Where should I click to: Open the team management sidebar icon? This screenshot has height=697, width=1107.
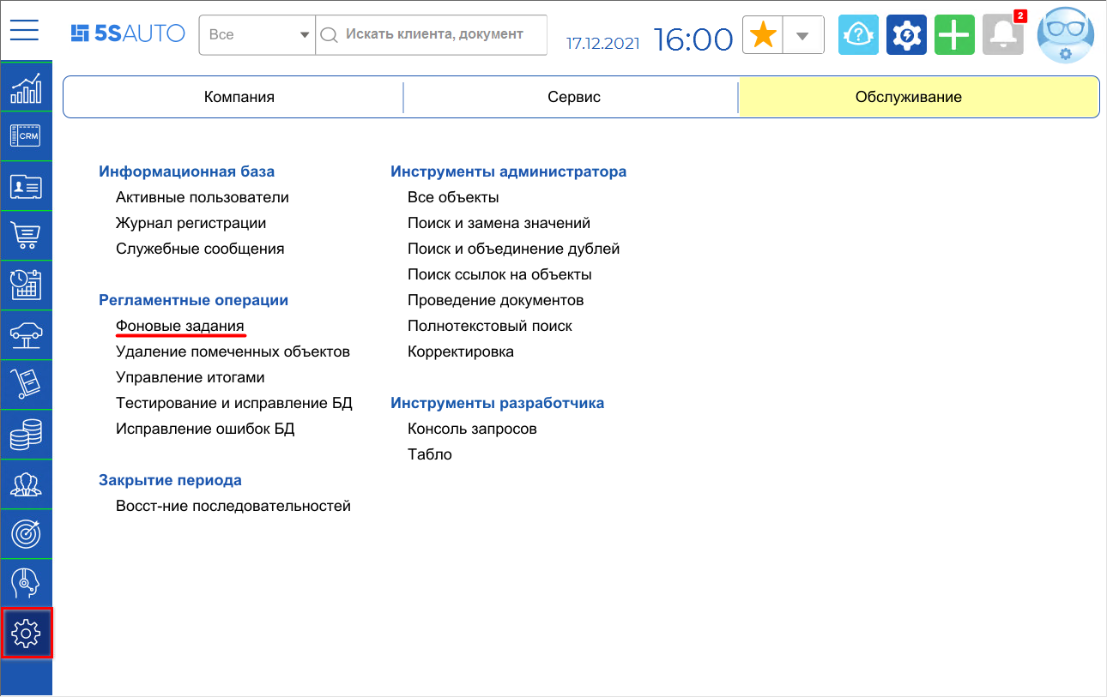[26, 484]
